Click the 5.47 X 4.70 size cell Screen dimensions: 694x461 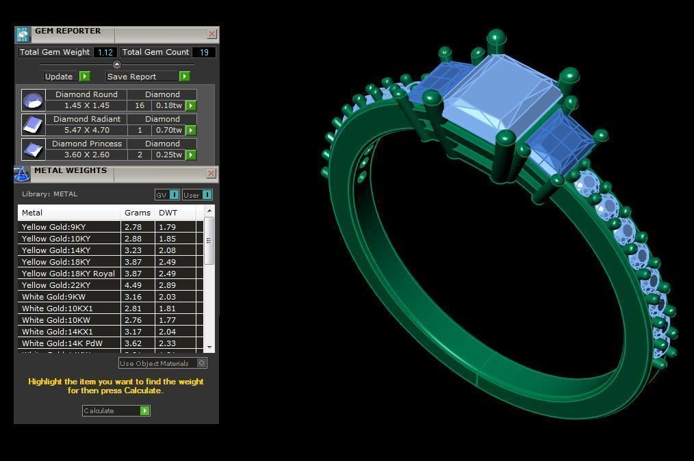[87, 130]
